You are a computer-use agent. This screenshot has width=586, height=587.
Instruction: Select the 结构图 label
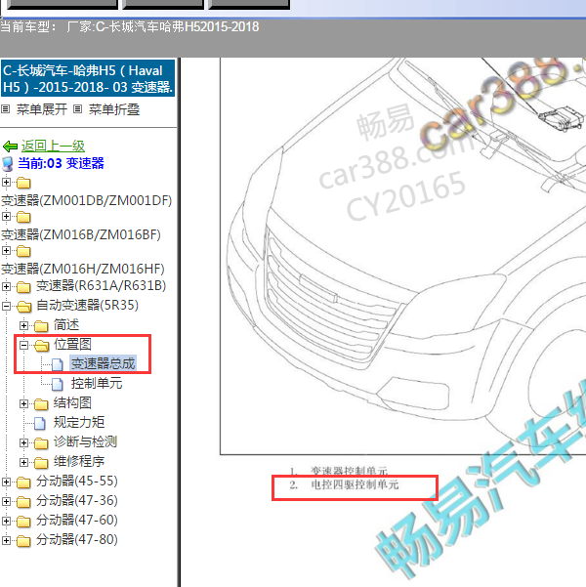point(72,402)
